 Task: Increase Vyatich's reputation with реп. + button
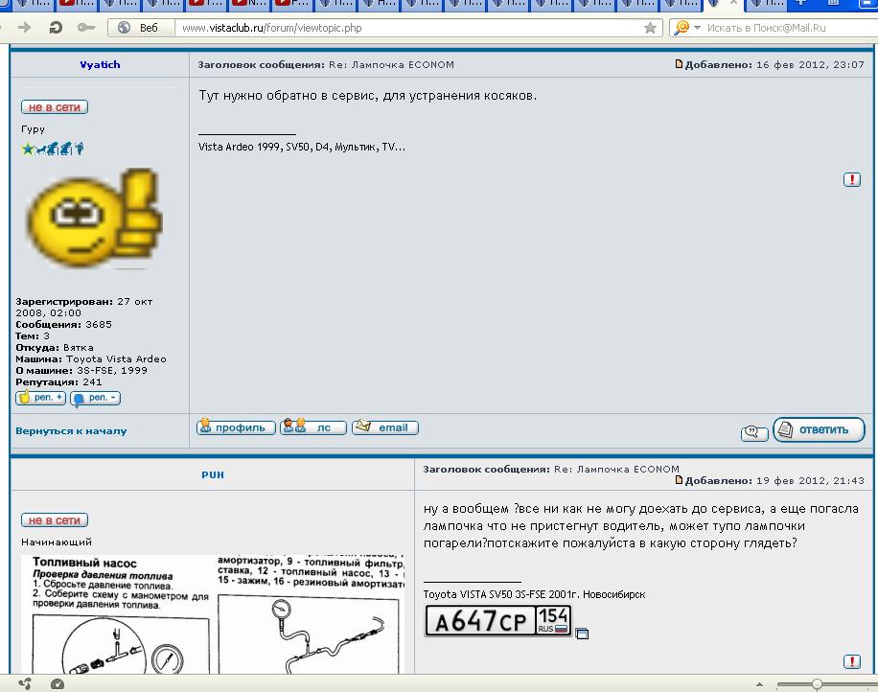[41, 398]
